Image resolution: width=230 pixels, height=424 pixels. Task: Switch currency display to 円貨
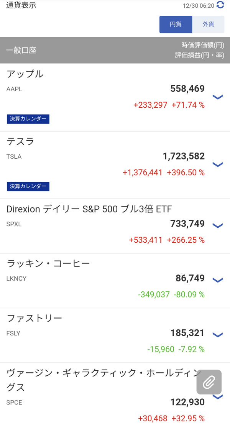pyautogui.click(x=176, y=24)
